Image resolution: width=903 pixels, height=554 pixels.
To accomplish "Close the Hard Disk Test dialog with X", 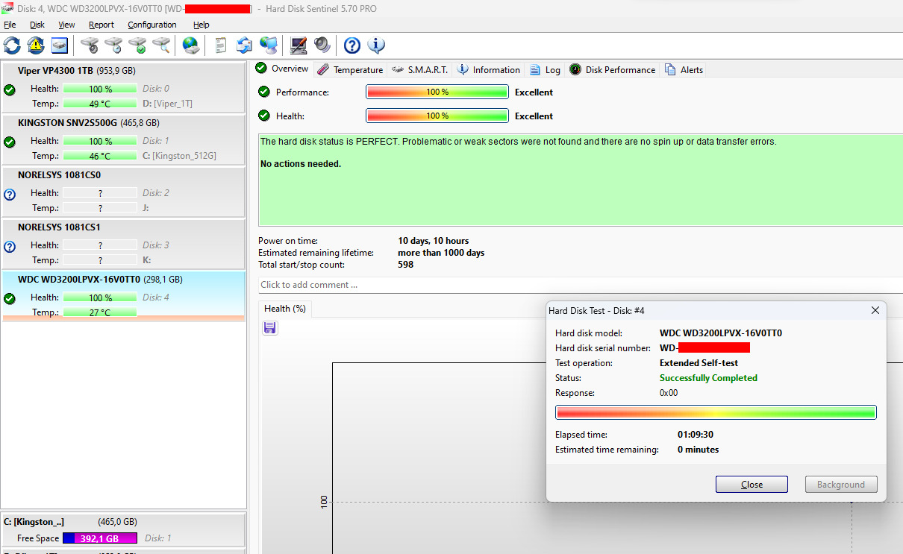I will coord(875,310).
